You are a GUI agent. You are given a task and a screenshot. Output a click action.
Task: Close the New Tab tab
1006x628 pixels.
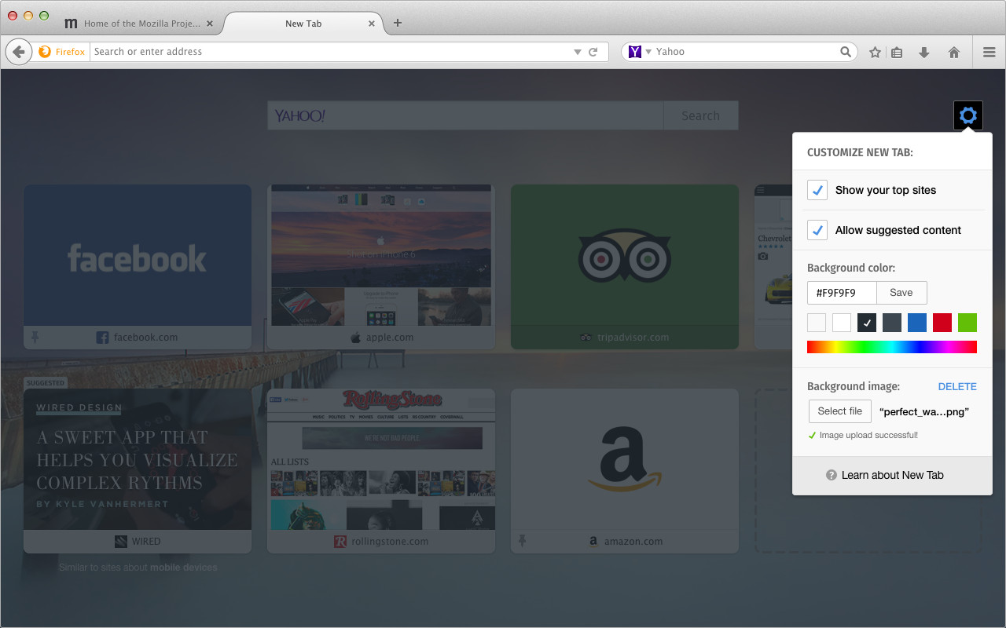pyautogui.click(x=372, y=24)
